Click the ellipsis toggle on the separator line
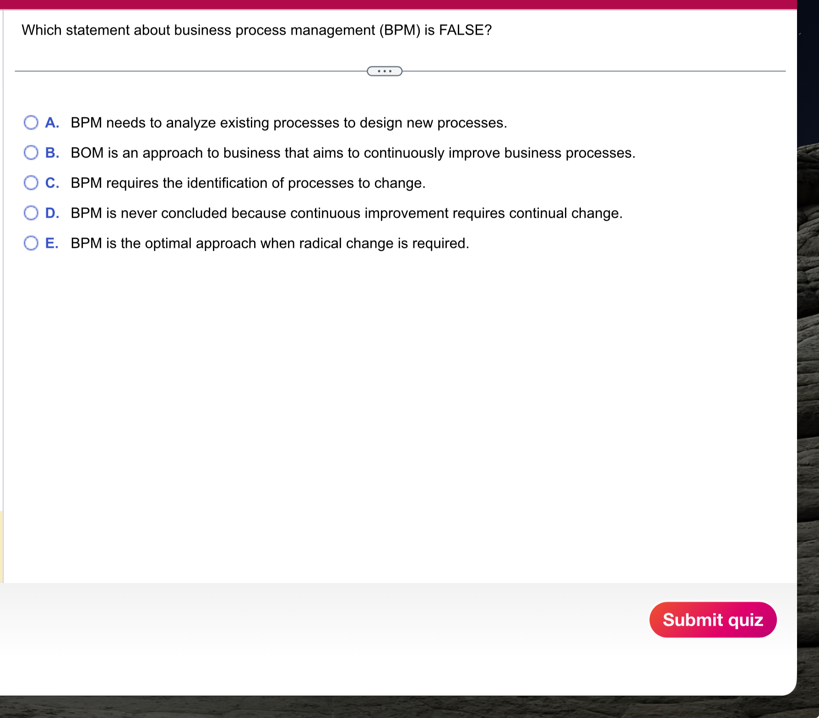 tap(384, 71)
